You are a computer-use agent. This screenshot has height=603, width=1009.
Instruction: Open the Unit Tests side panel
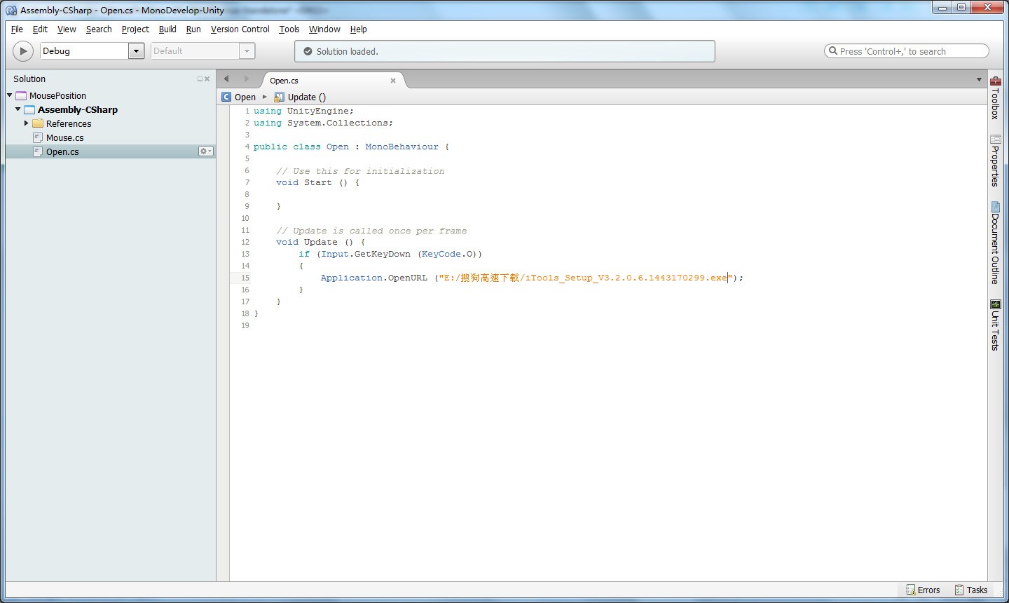(x=995, y=325)
